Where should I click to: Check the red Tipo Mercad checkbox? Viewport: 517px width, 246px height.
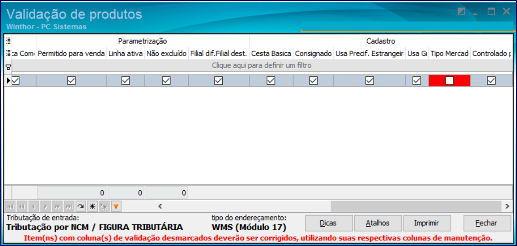(x=449, y=81)
